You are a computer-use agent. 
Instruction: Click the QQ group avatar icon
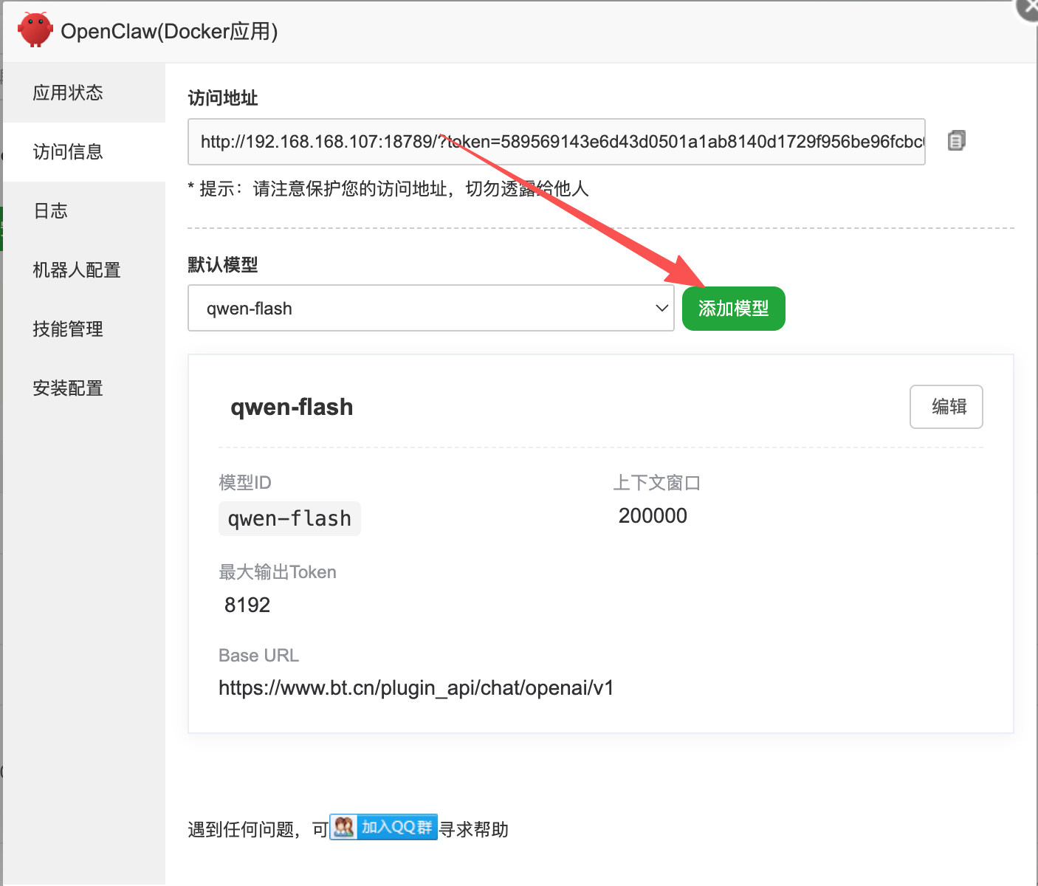click(343, 827)
